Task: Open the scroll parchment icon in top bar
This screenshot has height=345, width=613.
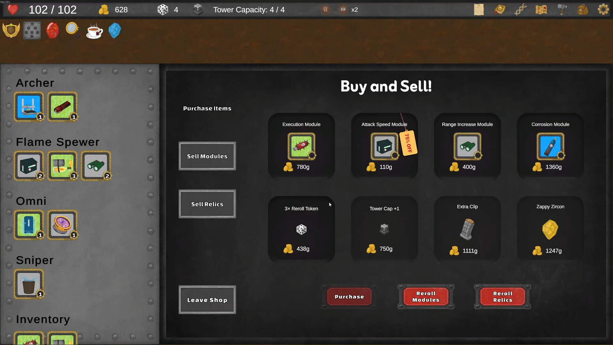Action: tap(479, 10)
